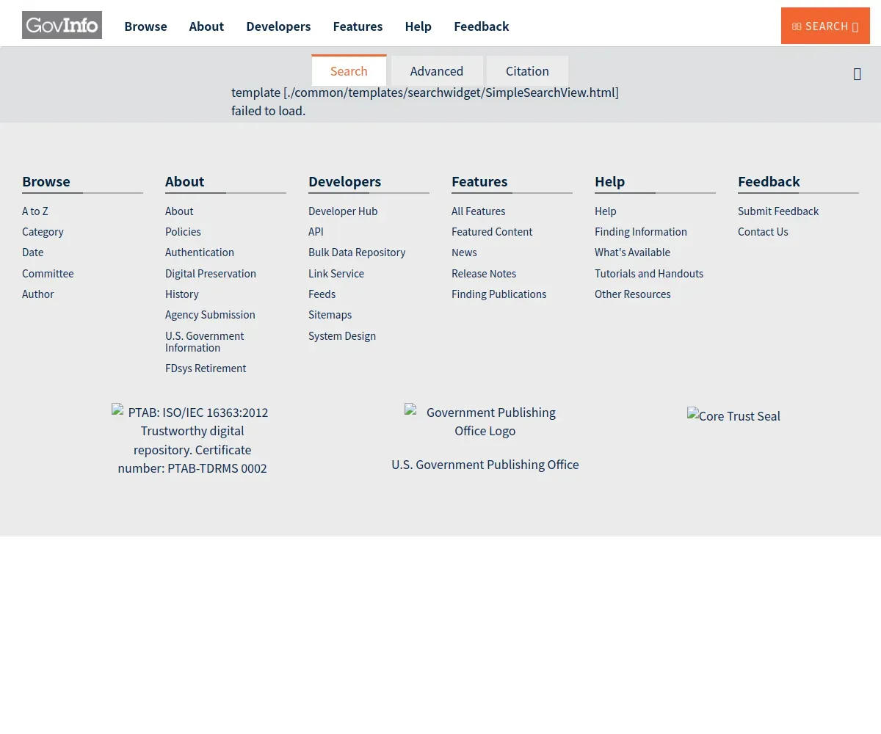Open the News link
The width and height of the screenshot is (881, 734).
[464, 252]
